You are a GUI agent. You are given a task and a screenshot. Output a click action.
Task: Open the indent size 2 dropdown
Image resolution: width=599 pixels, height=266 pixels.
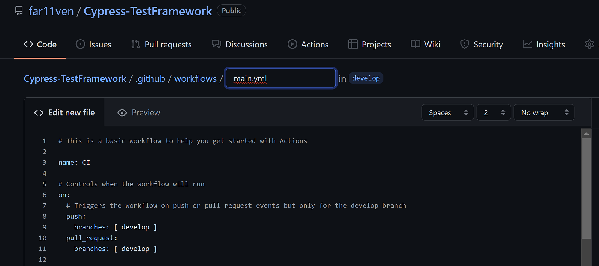(494, 112)
